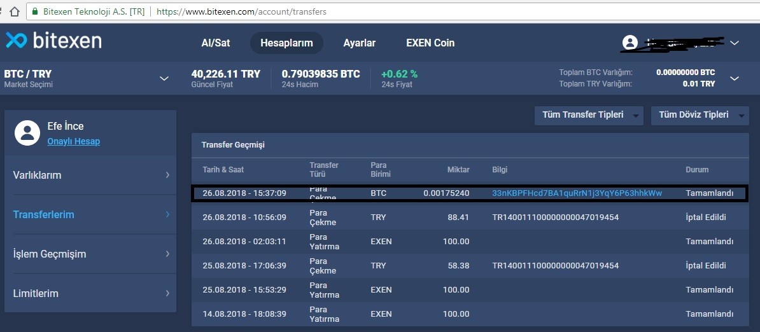
Task: Expand the BTC / TRY market selection dropdown
Action: [x=164, y=78]
